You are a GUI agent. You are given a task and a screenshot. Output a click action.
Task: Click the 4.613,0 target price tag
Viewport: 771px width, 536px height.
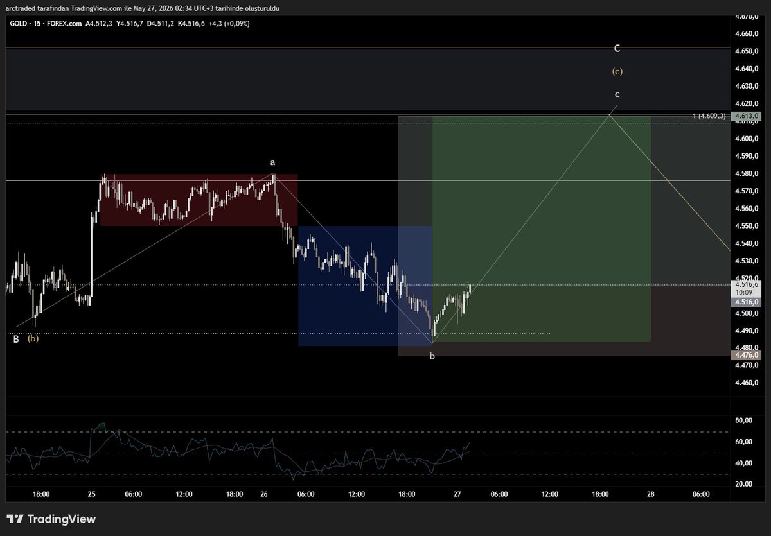(x=746, y=116)
